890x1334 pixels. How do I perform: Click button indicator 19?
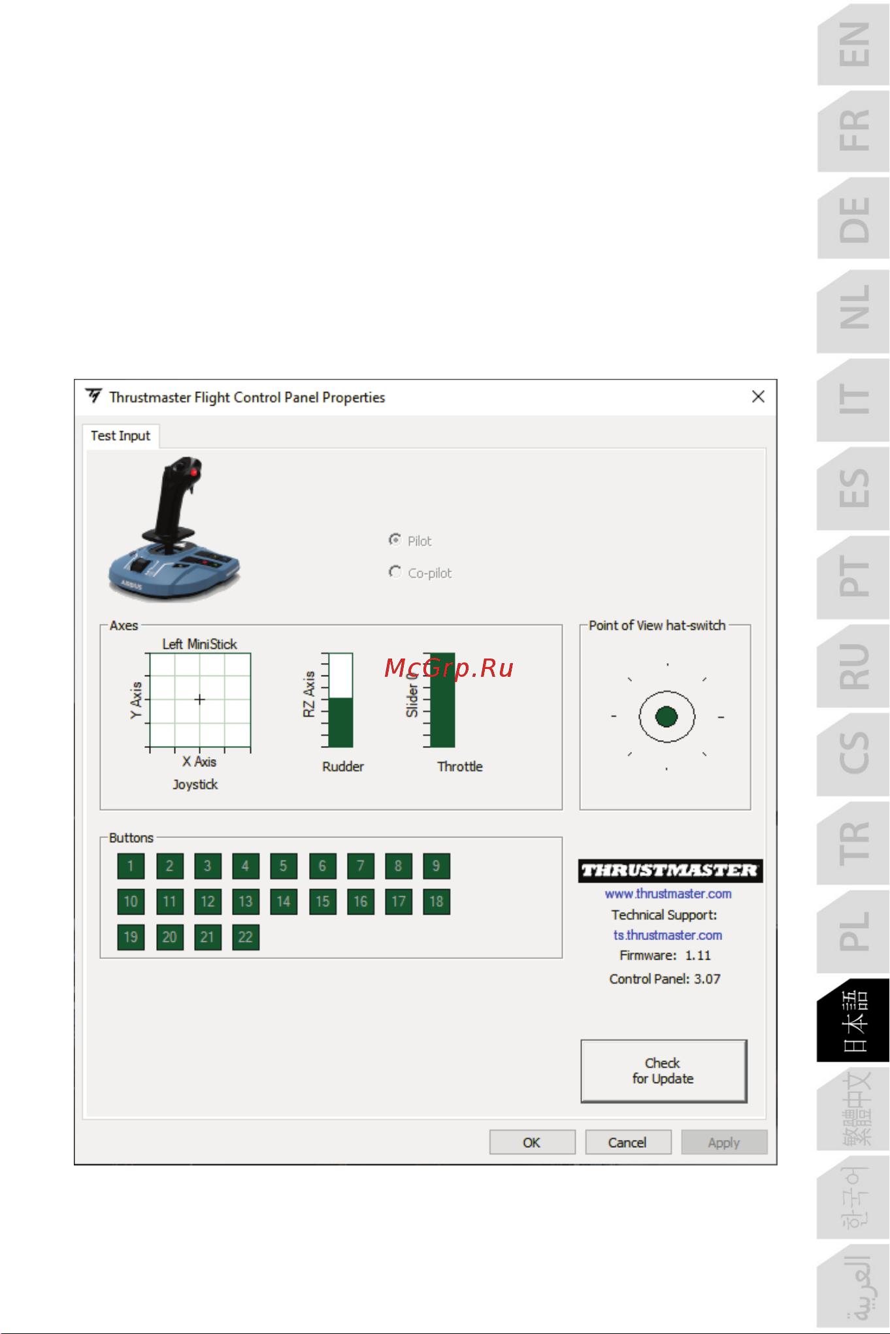(x=131, y=937)
